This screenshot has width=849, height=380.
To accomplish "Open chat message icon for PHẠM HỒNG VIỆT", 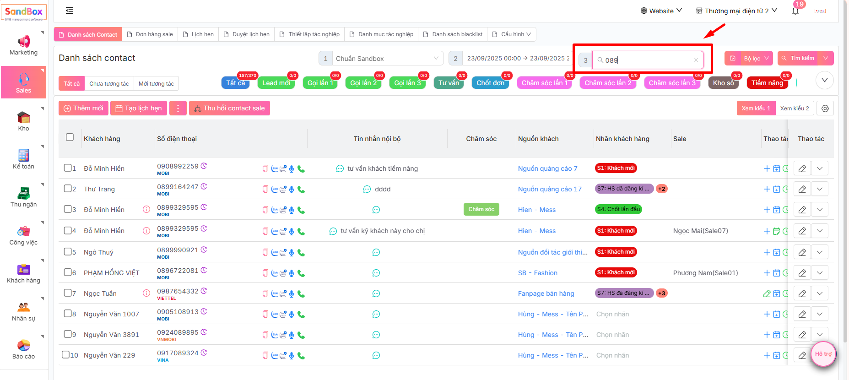I will coord(376,273).
